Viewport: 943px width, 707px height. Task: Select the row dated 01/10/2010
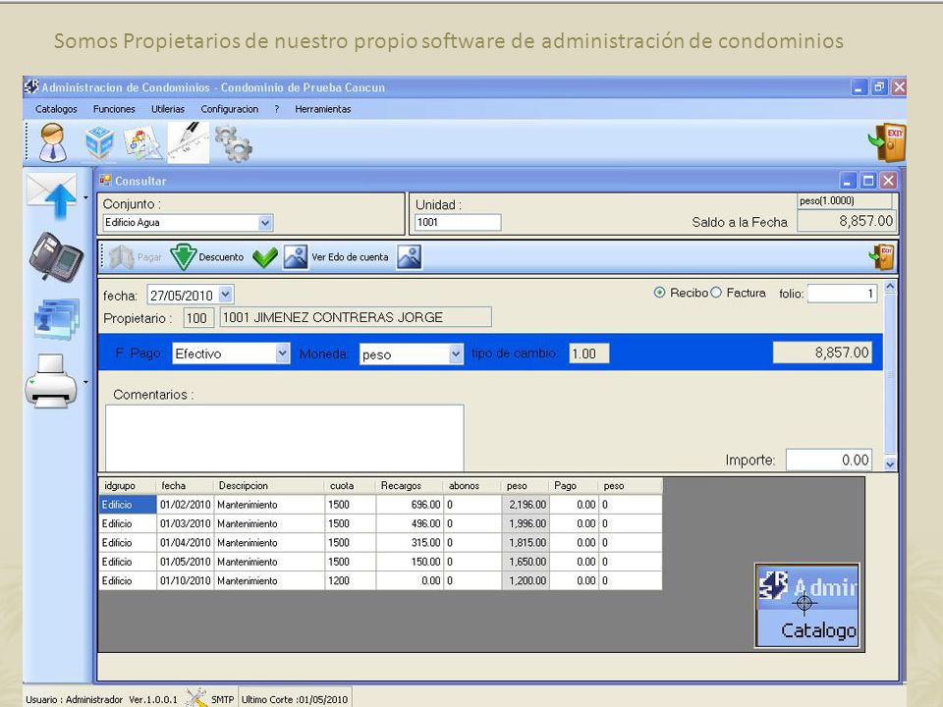380,580
